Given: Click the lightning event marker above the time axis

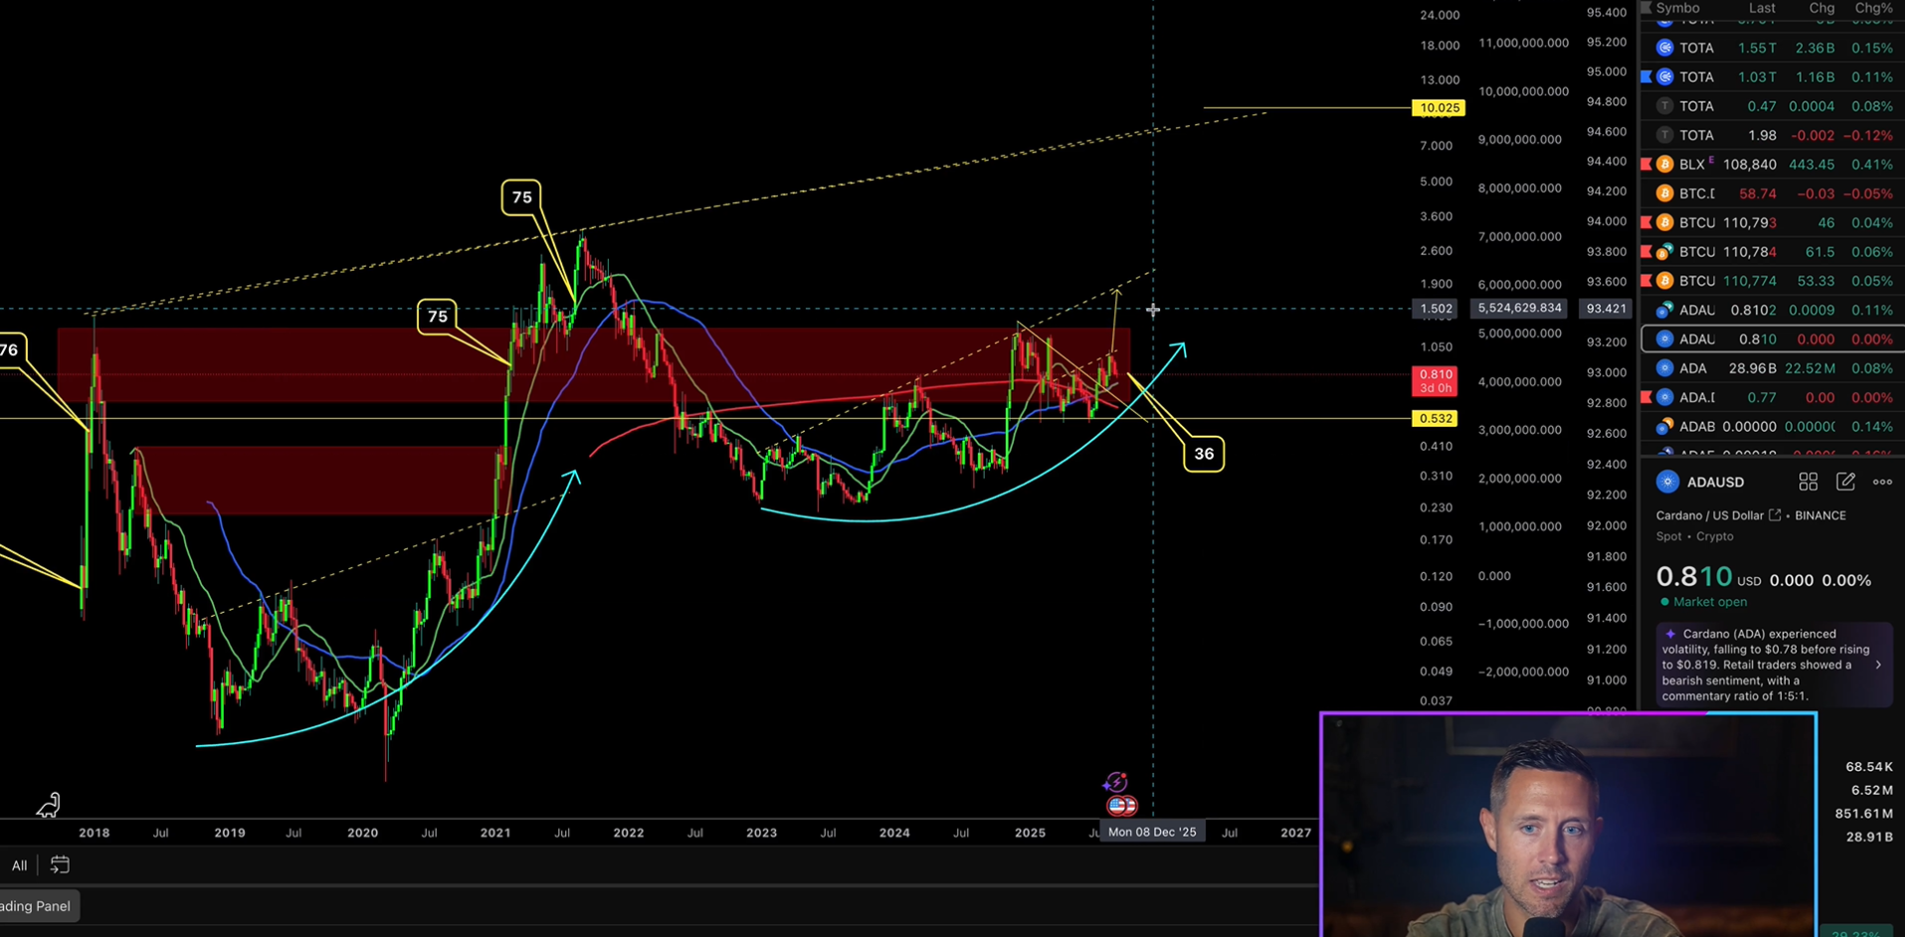Looking at the screenshot, I should pyautogui.click(x=1115, y=783).
